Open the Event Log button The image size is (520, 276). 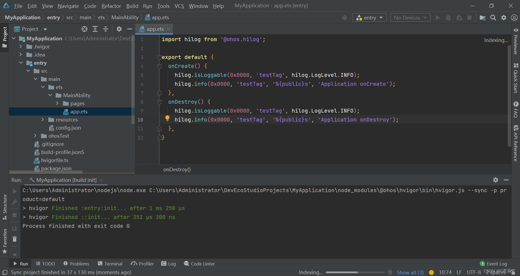tap(493, 264)
